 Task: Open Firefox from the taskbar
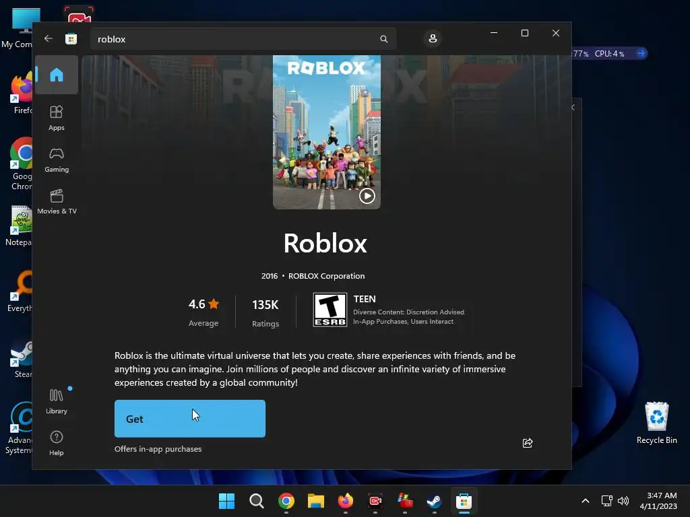click(x=346, y=501)
